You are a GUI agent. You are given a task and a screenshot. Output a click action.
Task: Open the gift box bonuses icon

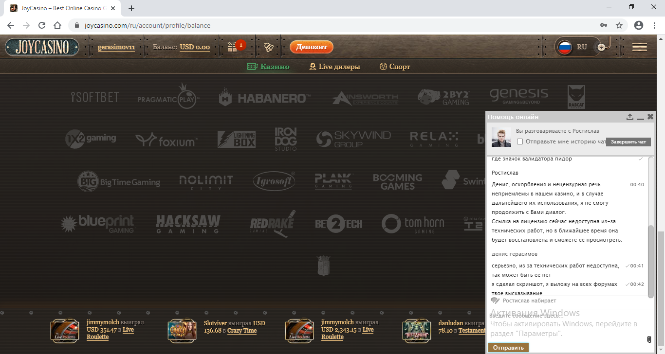tap(232, 47)
